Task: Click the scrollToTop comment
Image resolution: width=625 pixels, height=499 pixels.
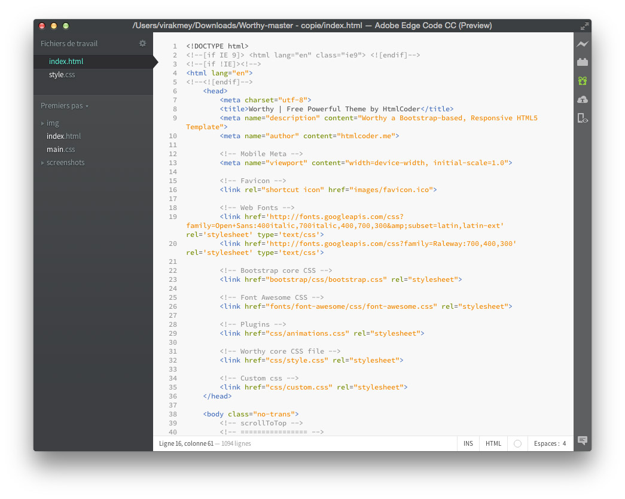Action: 261,423
